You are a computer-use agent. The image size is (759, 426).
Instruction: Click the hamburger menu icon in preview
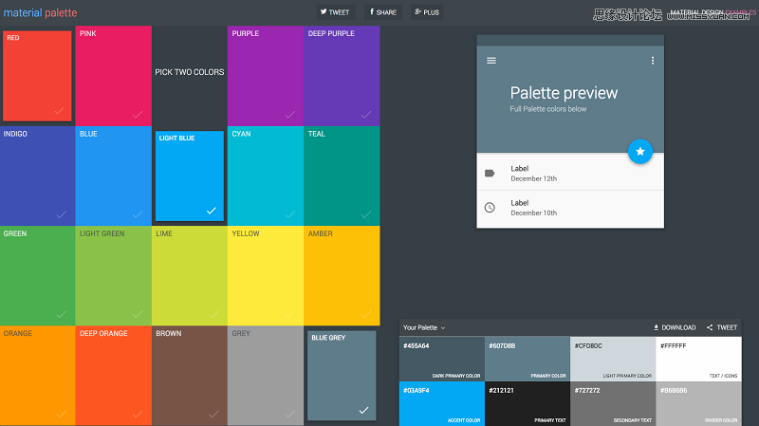coord(491,61)
